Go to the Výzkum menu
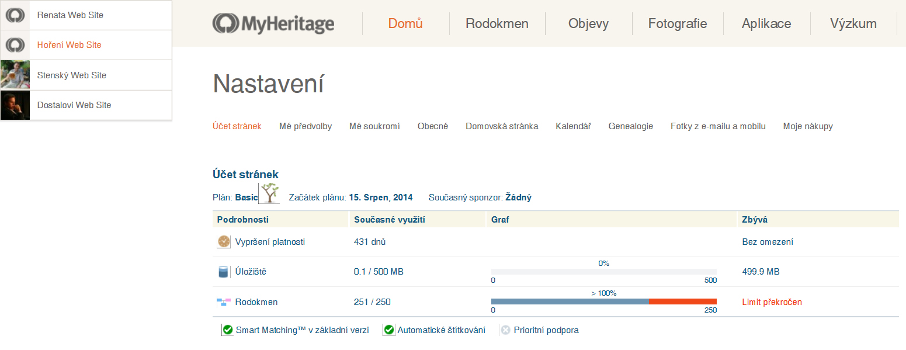Screen dimensions: 906x350 tap(853, 24)
